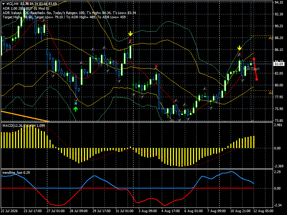Viewport: 287px width, 215px height.
Task: Click the 88.20 price scale value
Action: coord(279,38)
